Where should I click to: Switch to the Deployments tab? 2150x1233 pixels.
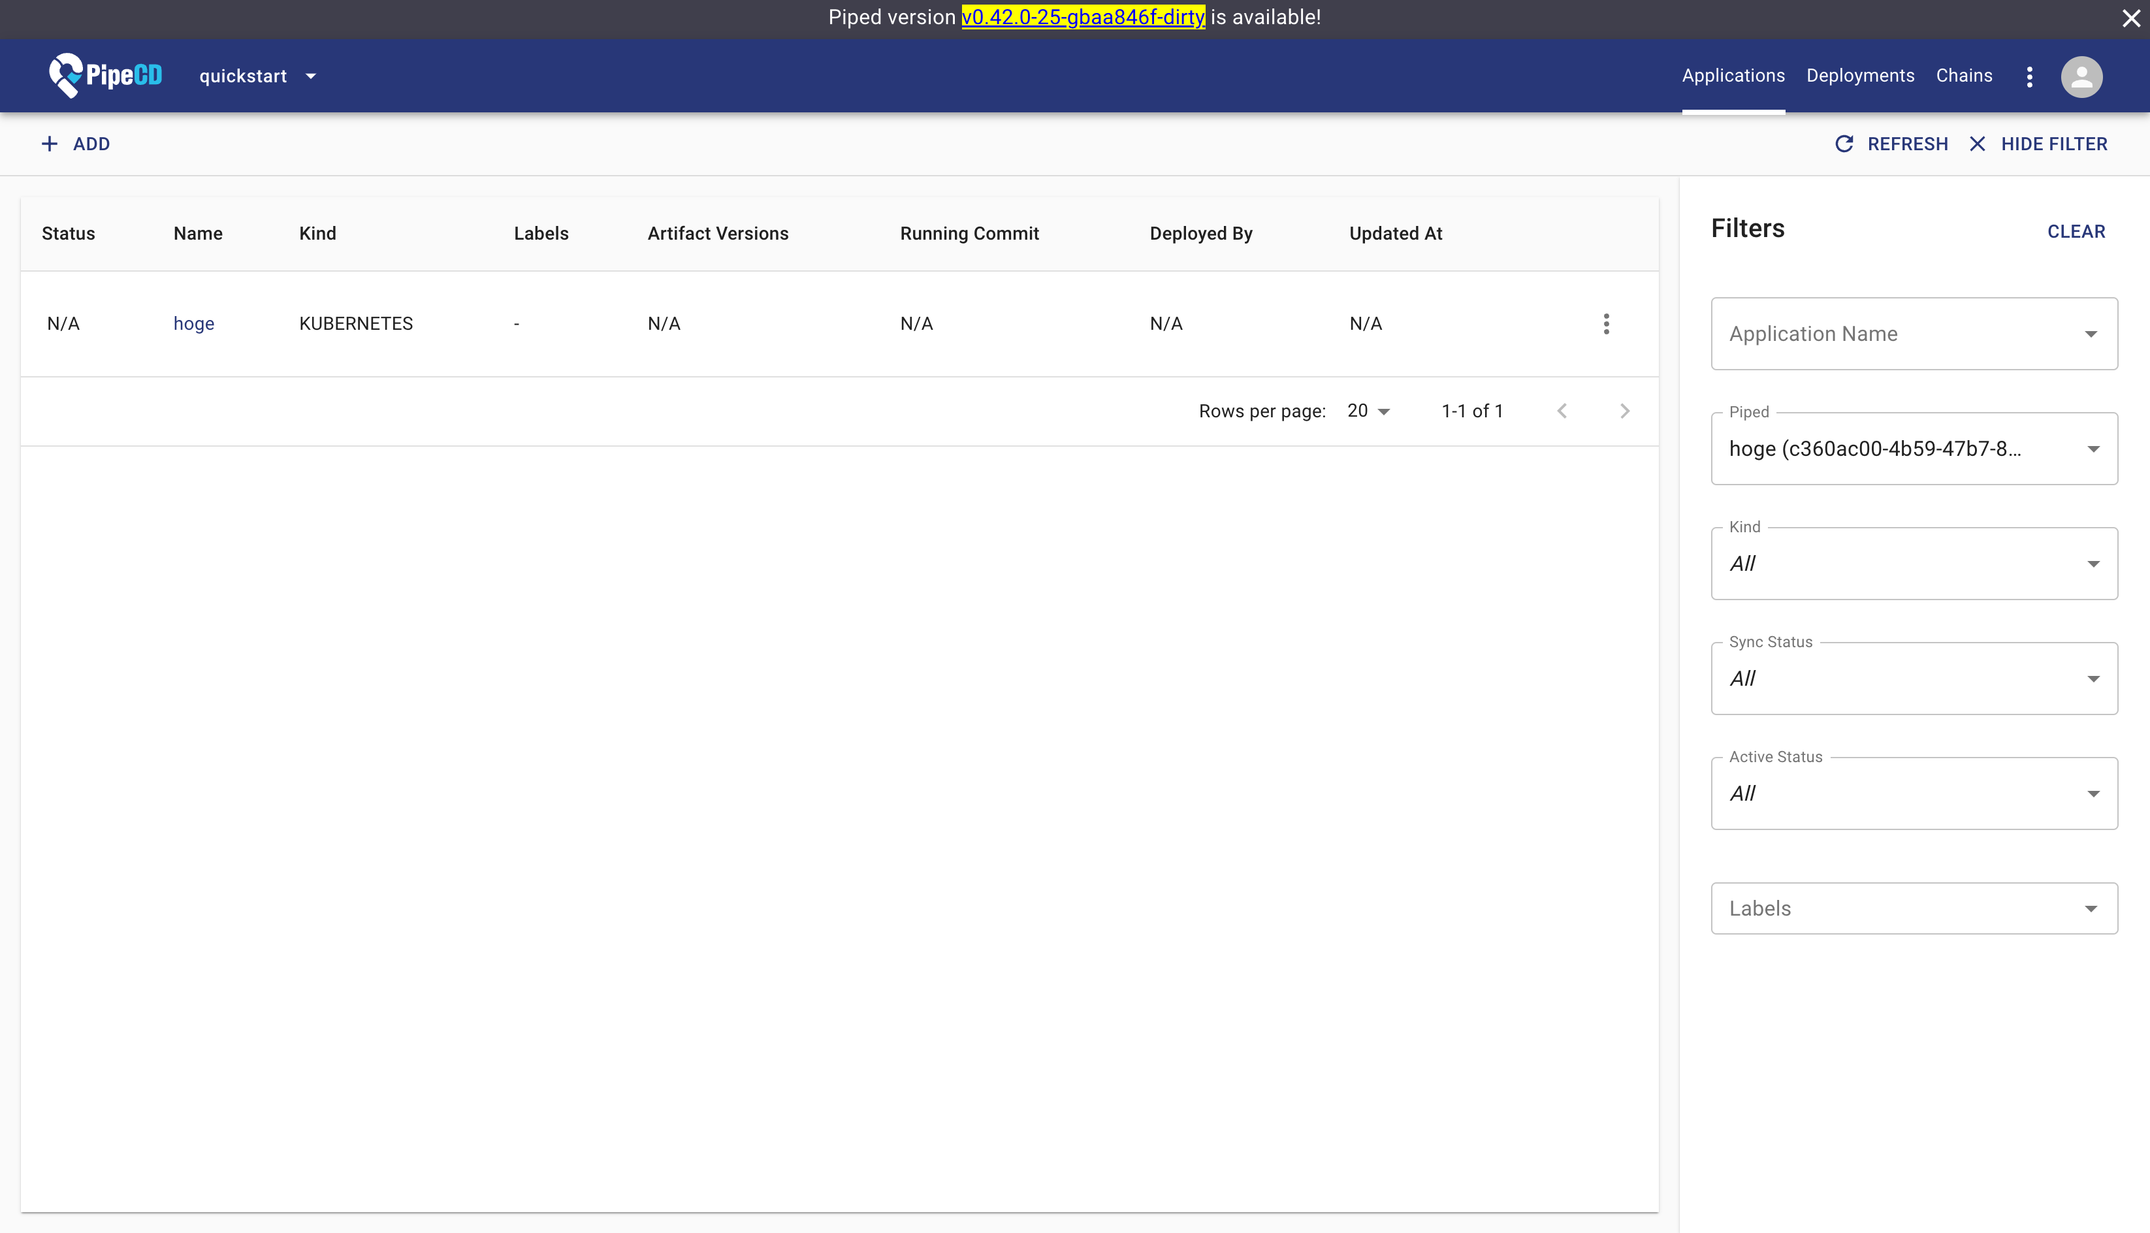click(x=1861, y=75)
